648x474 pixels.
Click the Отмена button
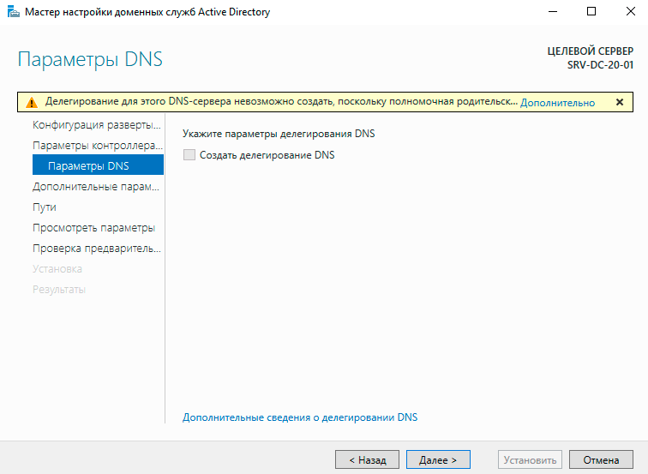click(x=601, y=459)
